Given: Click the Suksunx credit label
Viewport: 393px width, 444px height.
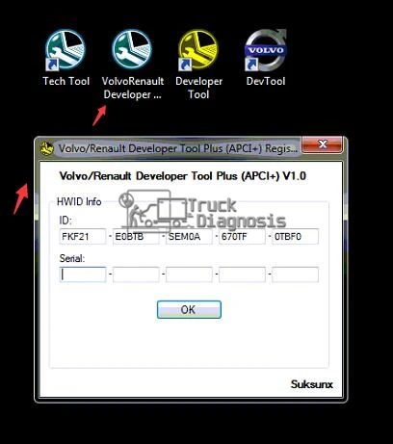Looking at the screenshot, I should pos(312,384).
